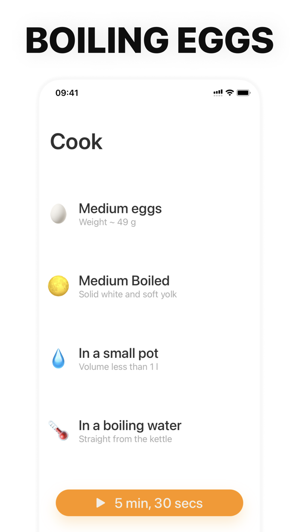Screen dimensions: 299x532
Task: Click the 09:41 clock display
Action: coord(67,92)
